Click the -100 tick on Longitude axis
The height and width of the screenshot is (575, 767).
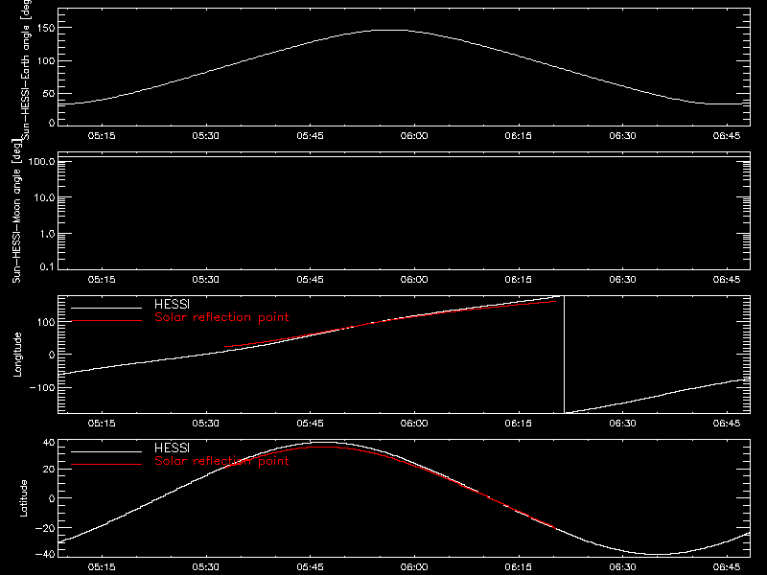pyautogui.click(x=42, y=387)
